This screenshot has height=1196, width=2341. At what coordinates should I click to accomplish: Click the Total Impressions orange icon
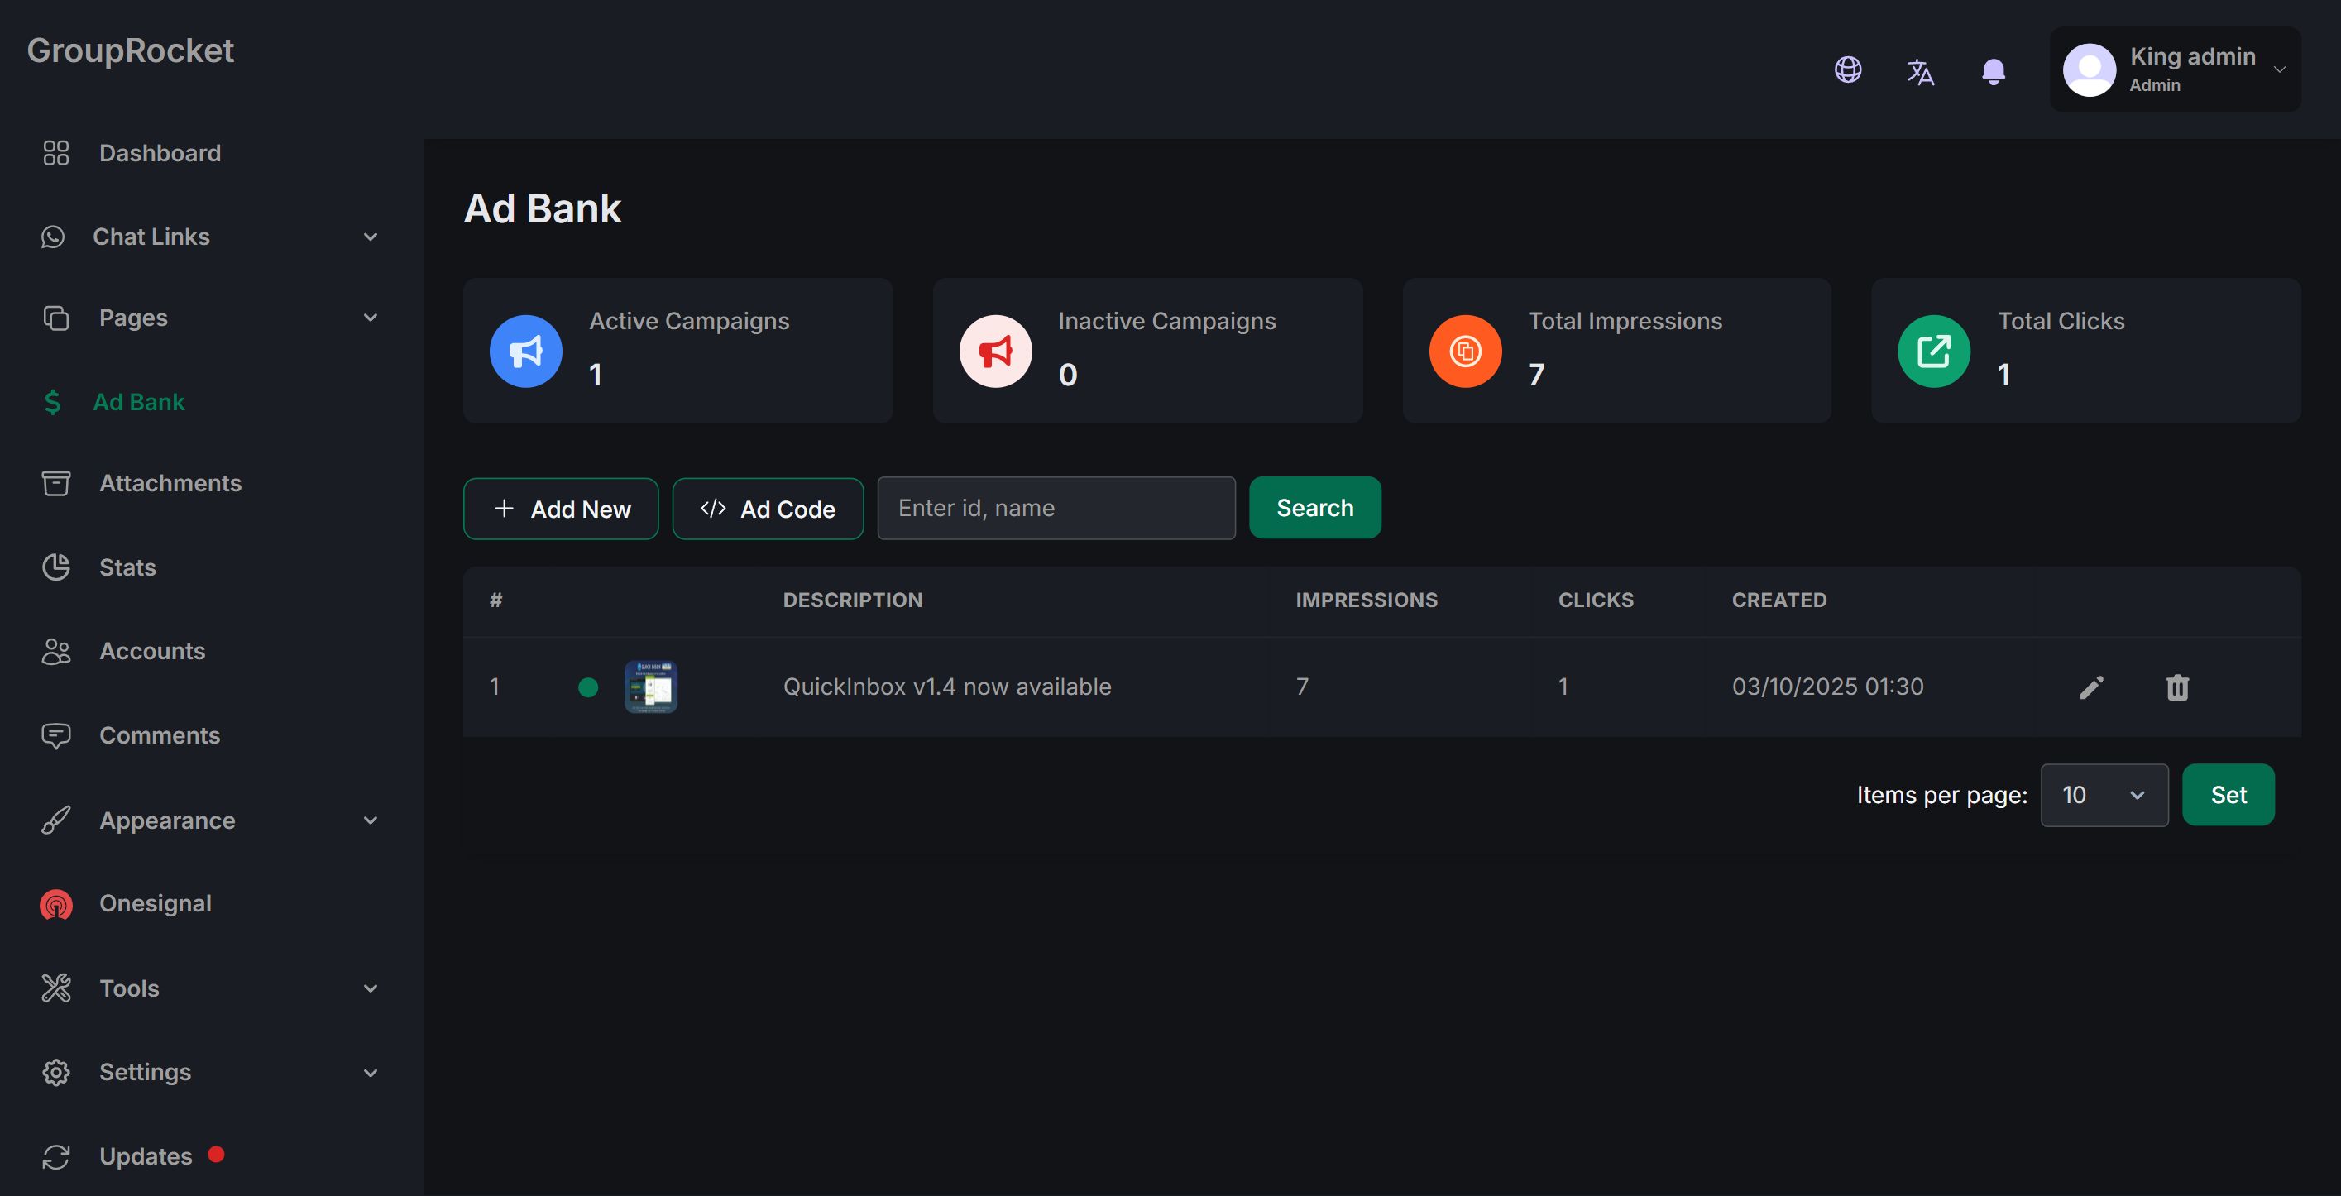[x=1465, y=352]
